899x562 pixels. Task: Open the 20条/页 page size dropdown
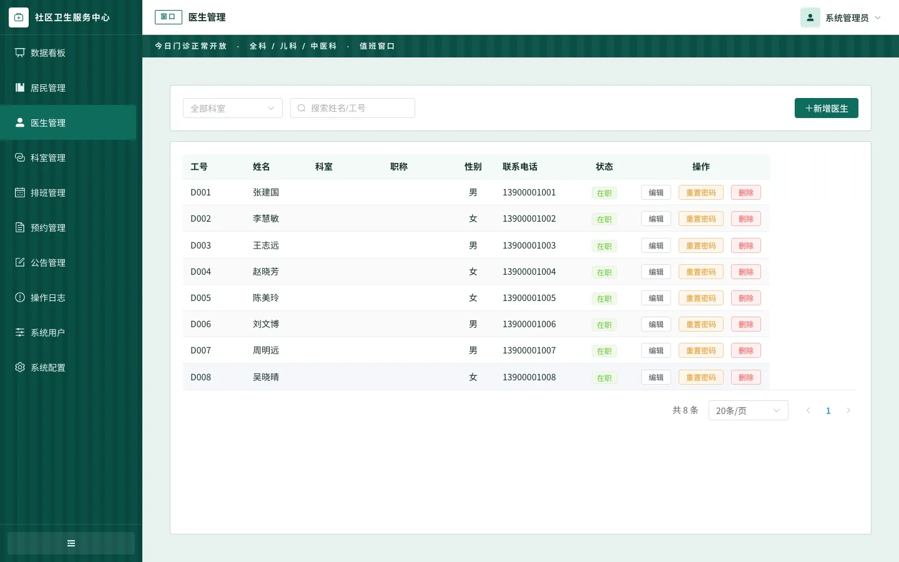click(749, 410)
